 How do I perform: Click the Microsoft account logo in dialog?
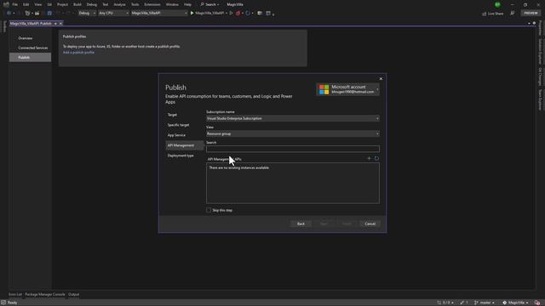coord(324,89)
